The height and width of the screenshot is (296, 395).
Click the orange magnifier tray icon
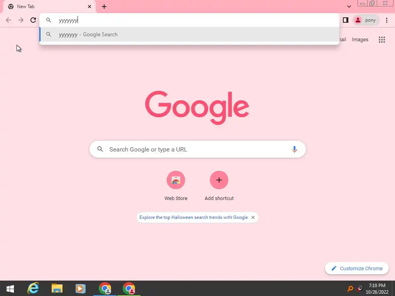pyautogui.click(x=350, y=288)
